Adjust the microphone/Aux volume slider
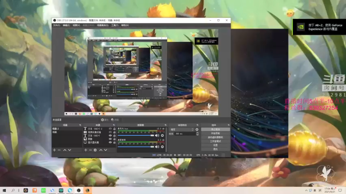This screenshot has width=346, height=194. pyautogui.click(x=136, y=135)
